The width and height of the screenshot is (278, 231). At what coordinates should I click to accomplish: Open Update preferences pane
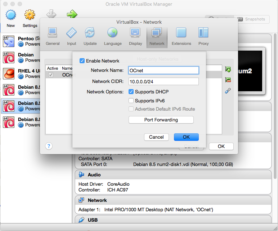click(90, 37)
